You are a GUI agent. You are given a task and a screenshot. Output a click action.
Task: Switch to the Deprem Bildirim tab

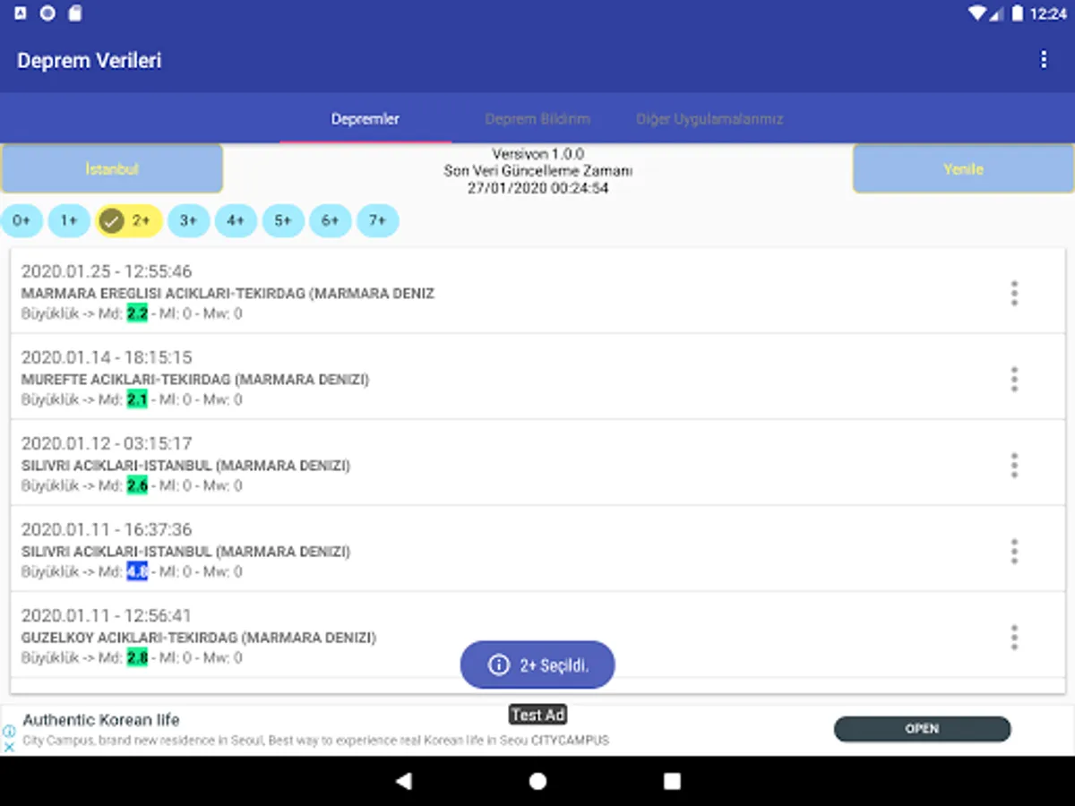[537, 118]
